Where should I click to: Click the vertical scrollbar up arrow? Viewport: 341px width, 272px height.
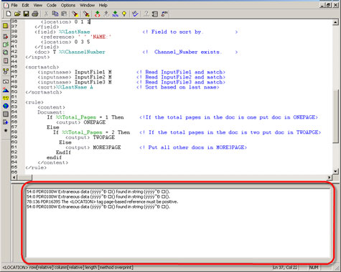pos(335,22)
